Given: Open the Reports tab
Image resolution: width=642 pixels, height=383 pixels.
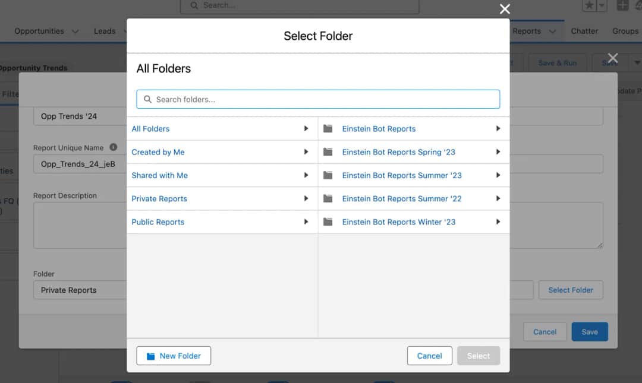Looking at the screenshot, I should click(527, 31).
